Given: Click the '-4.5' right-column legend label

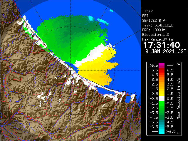Looking at the screenshot, I should (169, 122).
